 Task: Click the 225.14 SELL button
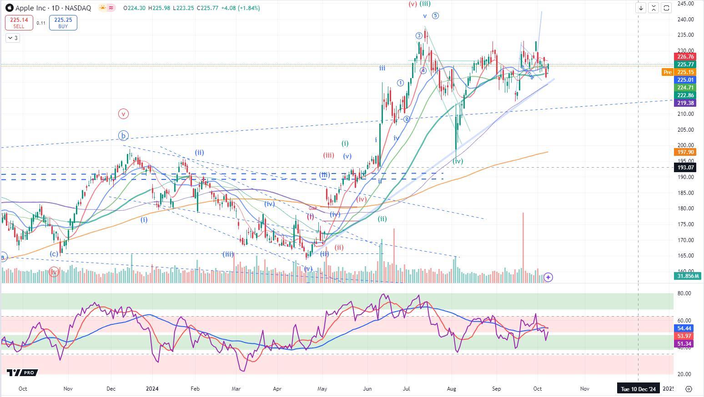19,23
